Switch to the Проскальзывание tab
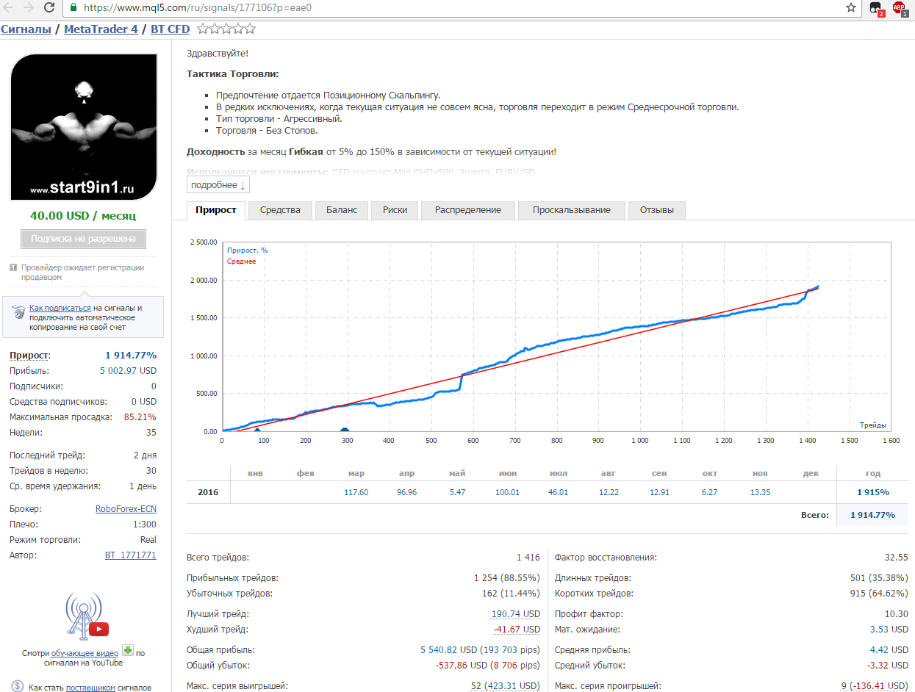This screenshot has width=915, height=692. [572, 210]
